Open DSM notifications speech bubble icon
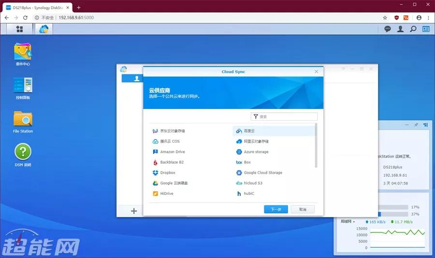Image resolution: width=435 pixels, height=258 pixels. coord(388,29)
